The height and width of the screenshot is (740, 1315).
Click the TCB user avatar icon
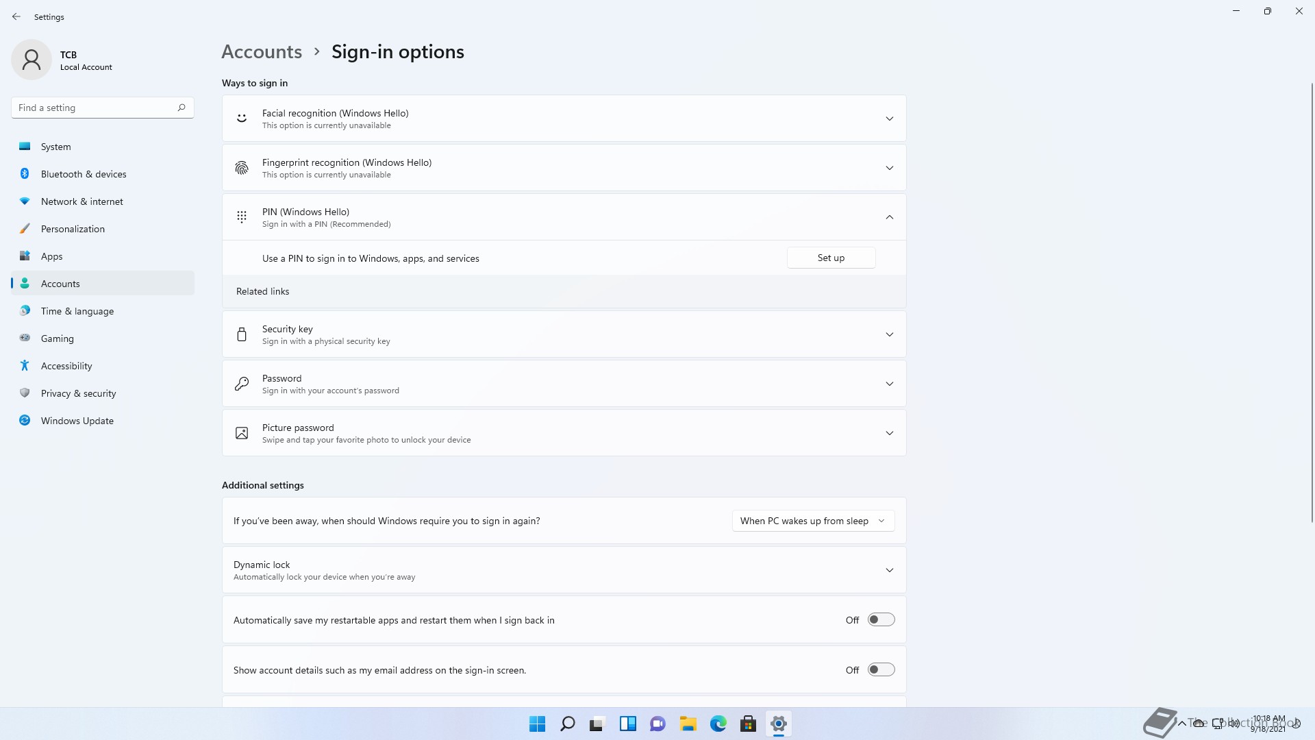coord(32,60)
